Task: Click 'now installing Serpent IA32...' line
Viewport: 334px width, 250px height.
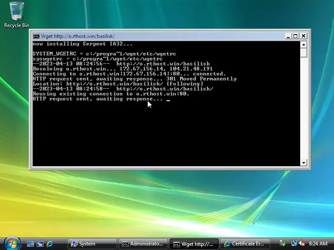Action: tap(83, 44)
